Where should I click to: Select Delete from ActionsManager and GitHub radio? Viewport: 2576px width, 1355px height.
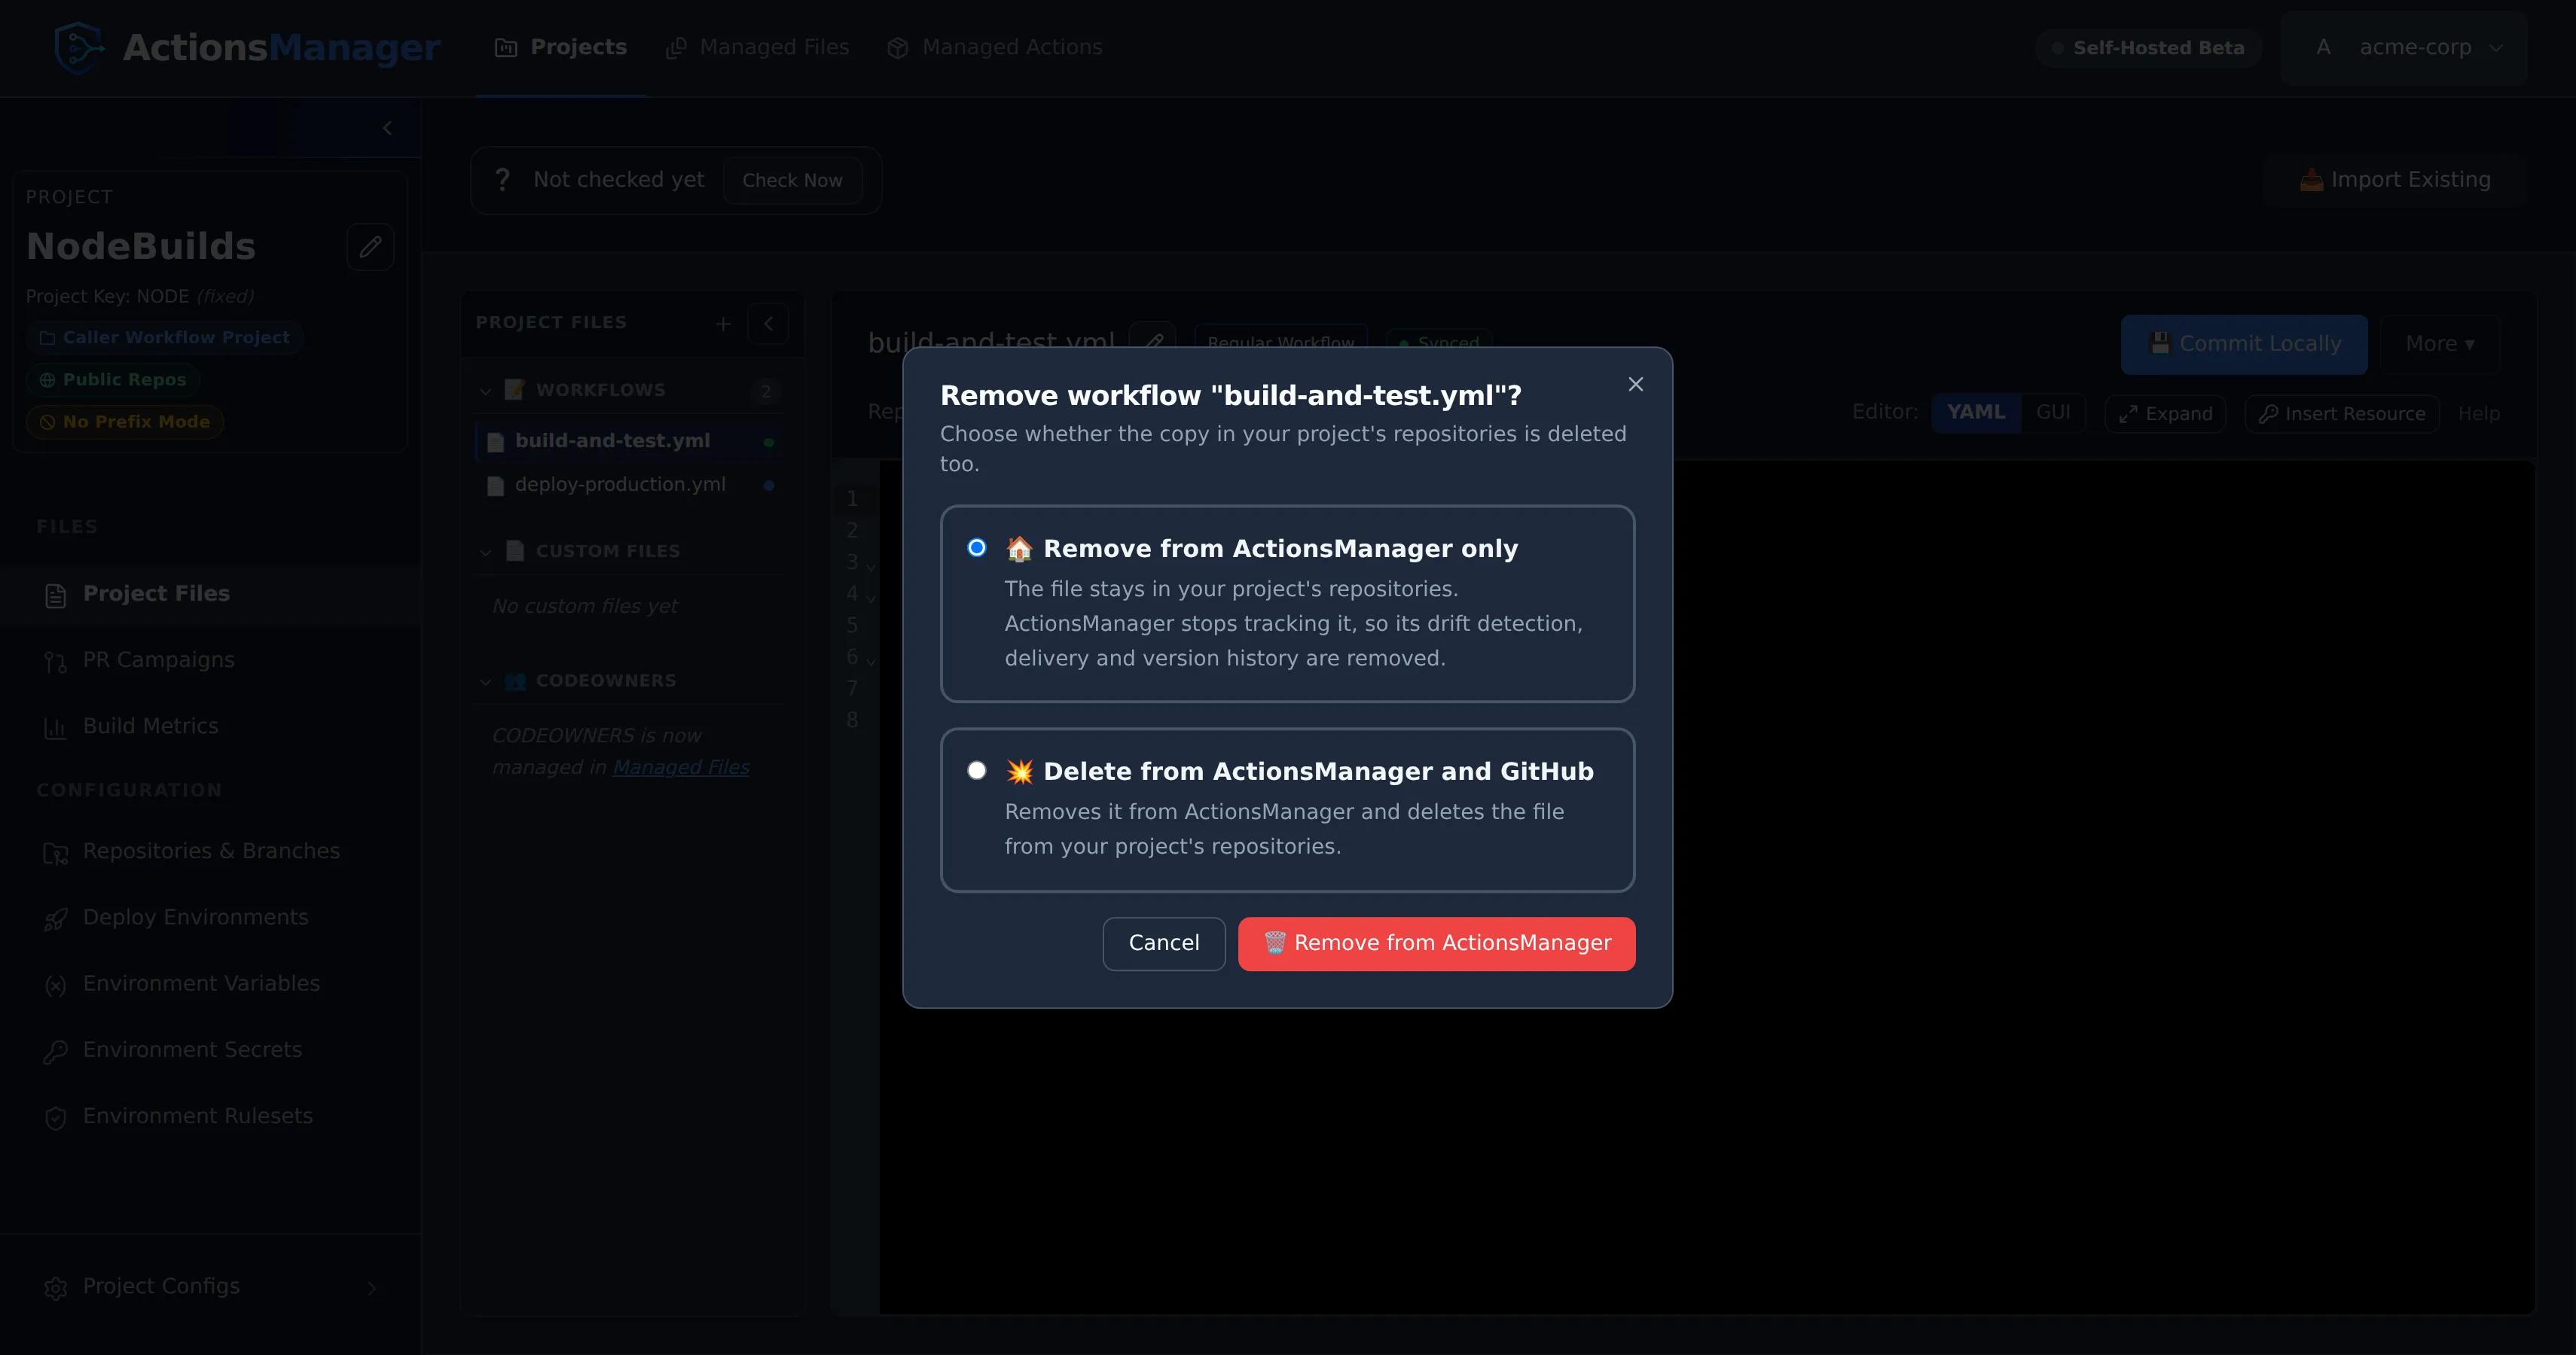pyautogui.click(x=977, y=770)
